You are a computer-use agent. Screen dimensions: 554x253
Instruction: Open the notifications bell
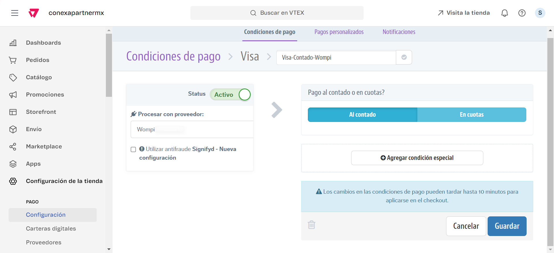[504, 13]
